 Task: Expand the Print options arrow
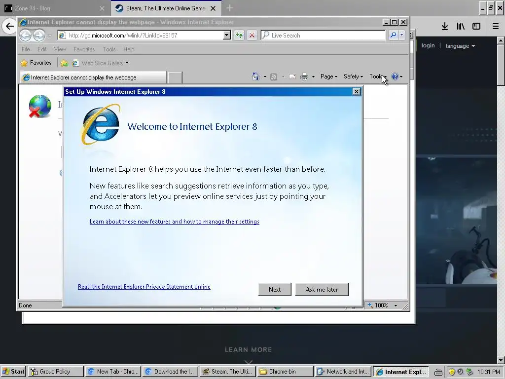point(313,76)
